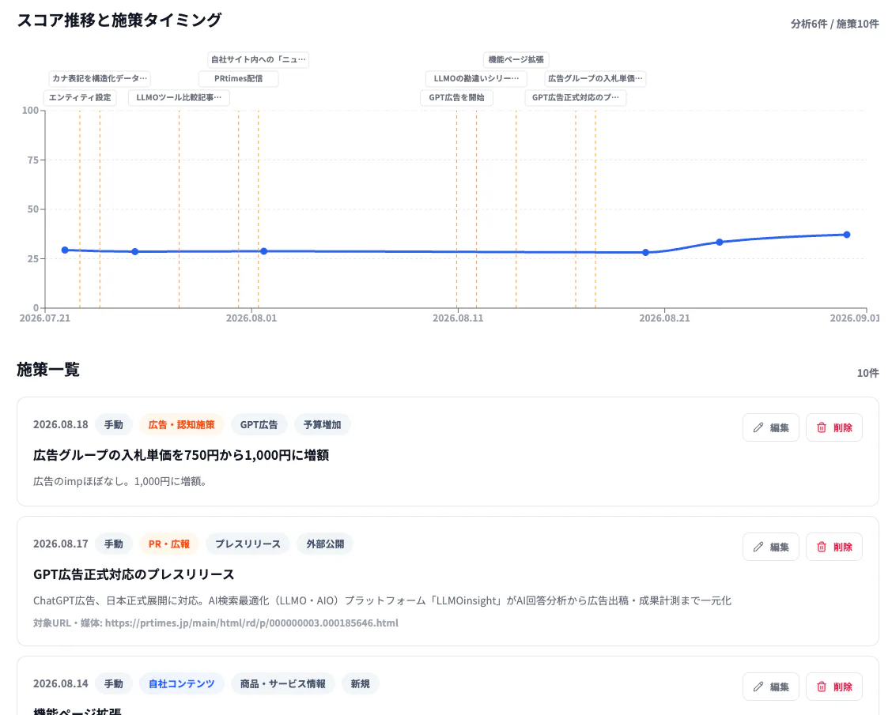Click the GPT広告正式対応のプ… marker label

coord(575,98)
